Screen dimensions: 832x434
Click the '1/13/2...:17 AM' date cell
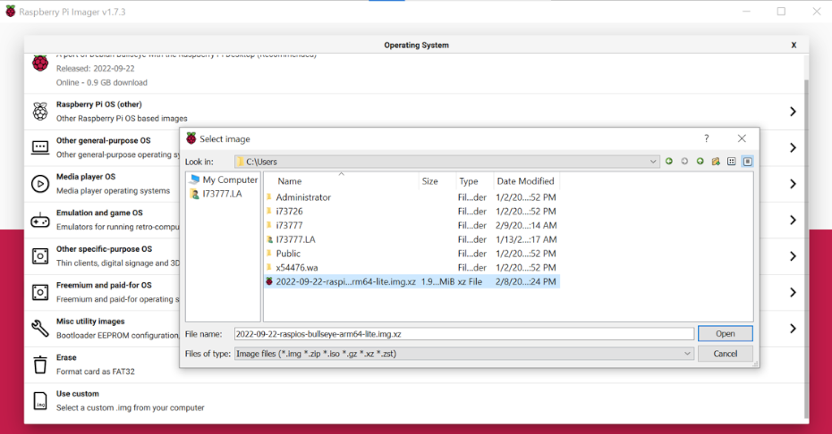coord(526,239)
